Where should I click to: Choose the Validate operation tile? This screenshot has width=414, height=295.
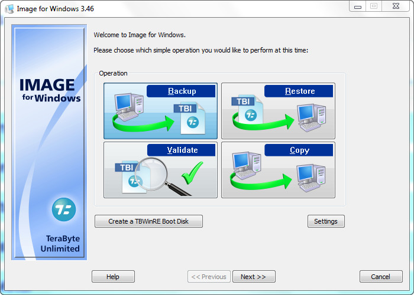point(160,170)
